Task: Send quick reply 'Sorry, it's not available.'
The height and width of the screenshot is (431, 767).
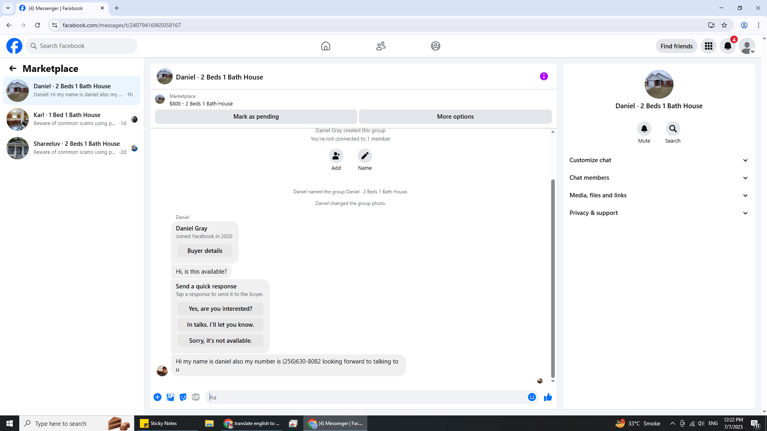Action: (x=220, y=341)
